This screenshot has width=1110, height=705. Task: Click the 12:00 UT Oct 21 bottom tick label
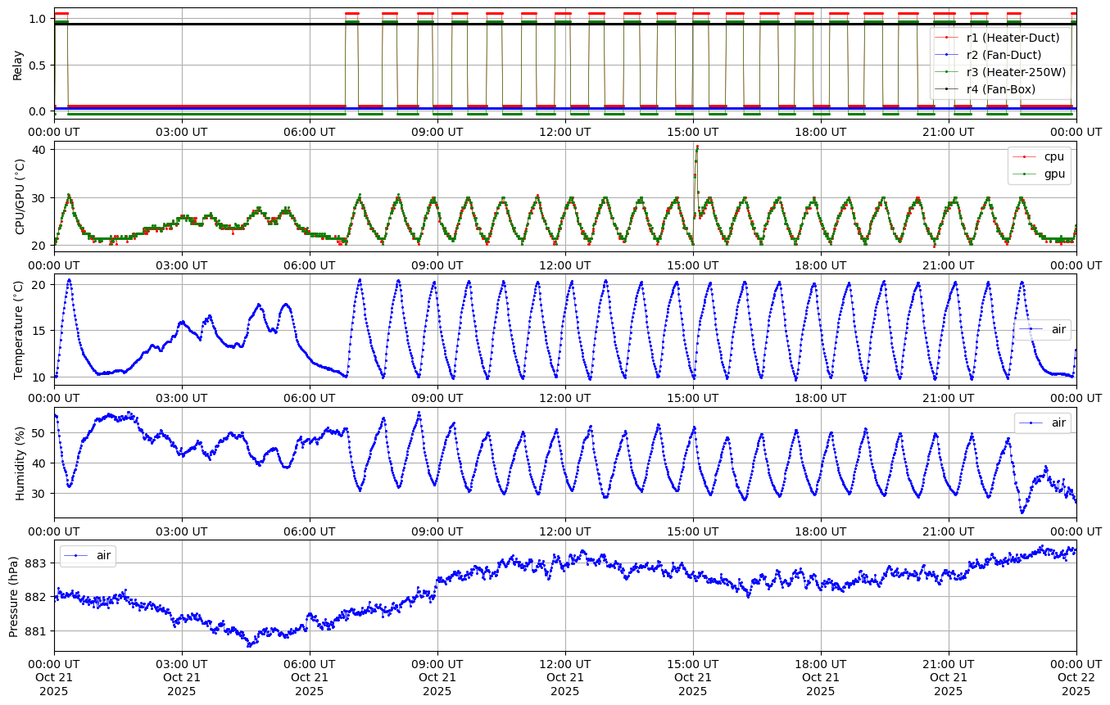point(565,676)
